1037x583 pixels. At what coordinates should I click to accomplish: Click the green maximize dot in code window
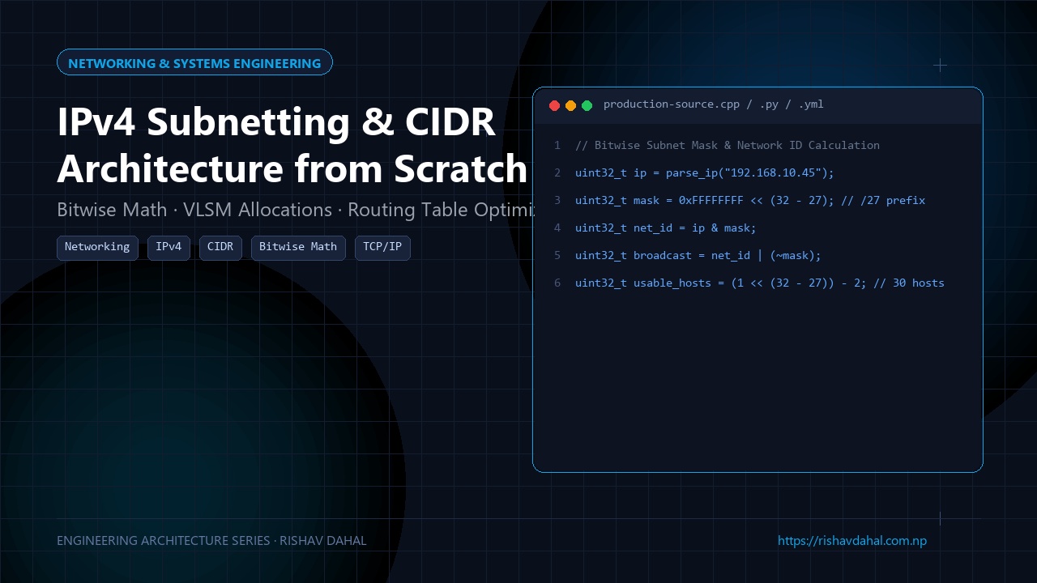[x=587, y=105]
